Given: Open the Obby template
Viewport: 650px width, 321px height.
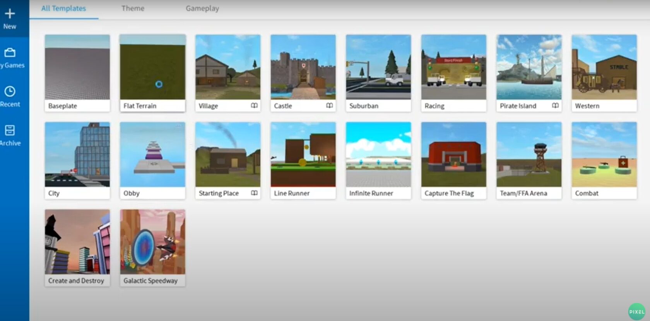Looking at the screenshot, I should 152,155.
